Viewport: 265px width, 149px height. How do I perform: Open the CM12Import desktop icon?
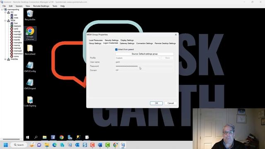point(30,84)
